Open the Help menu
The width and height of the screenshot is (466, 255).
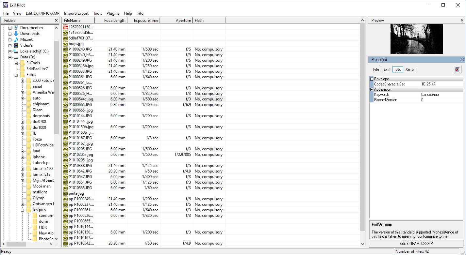(x=128, y=13)
